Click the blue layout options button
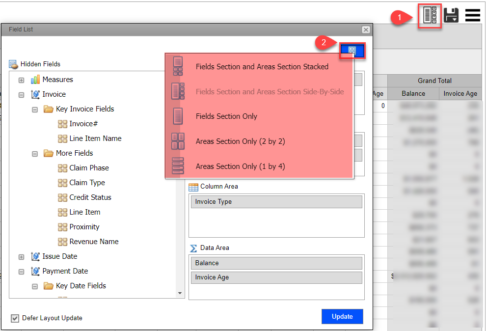The width and height of the screenshot is (487, 331). (352, 51)
